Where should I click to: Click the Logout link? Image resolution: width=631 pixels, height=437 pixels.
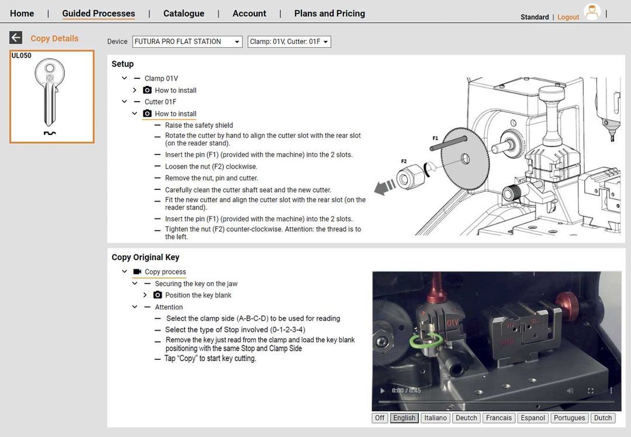coord(567,17)
